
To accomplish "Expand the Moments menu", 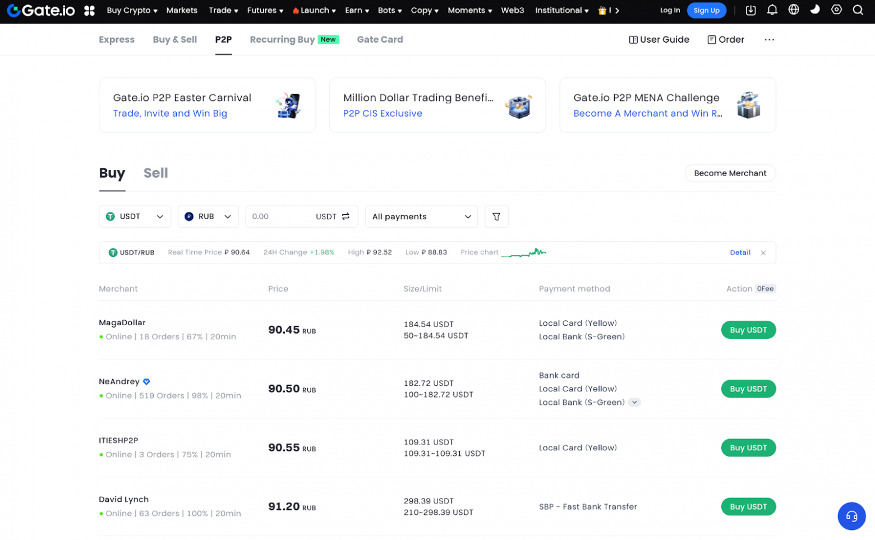I will [x=469, y=11].
